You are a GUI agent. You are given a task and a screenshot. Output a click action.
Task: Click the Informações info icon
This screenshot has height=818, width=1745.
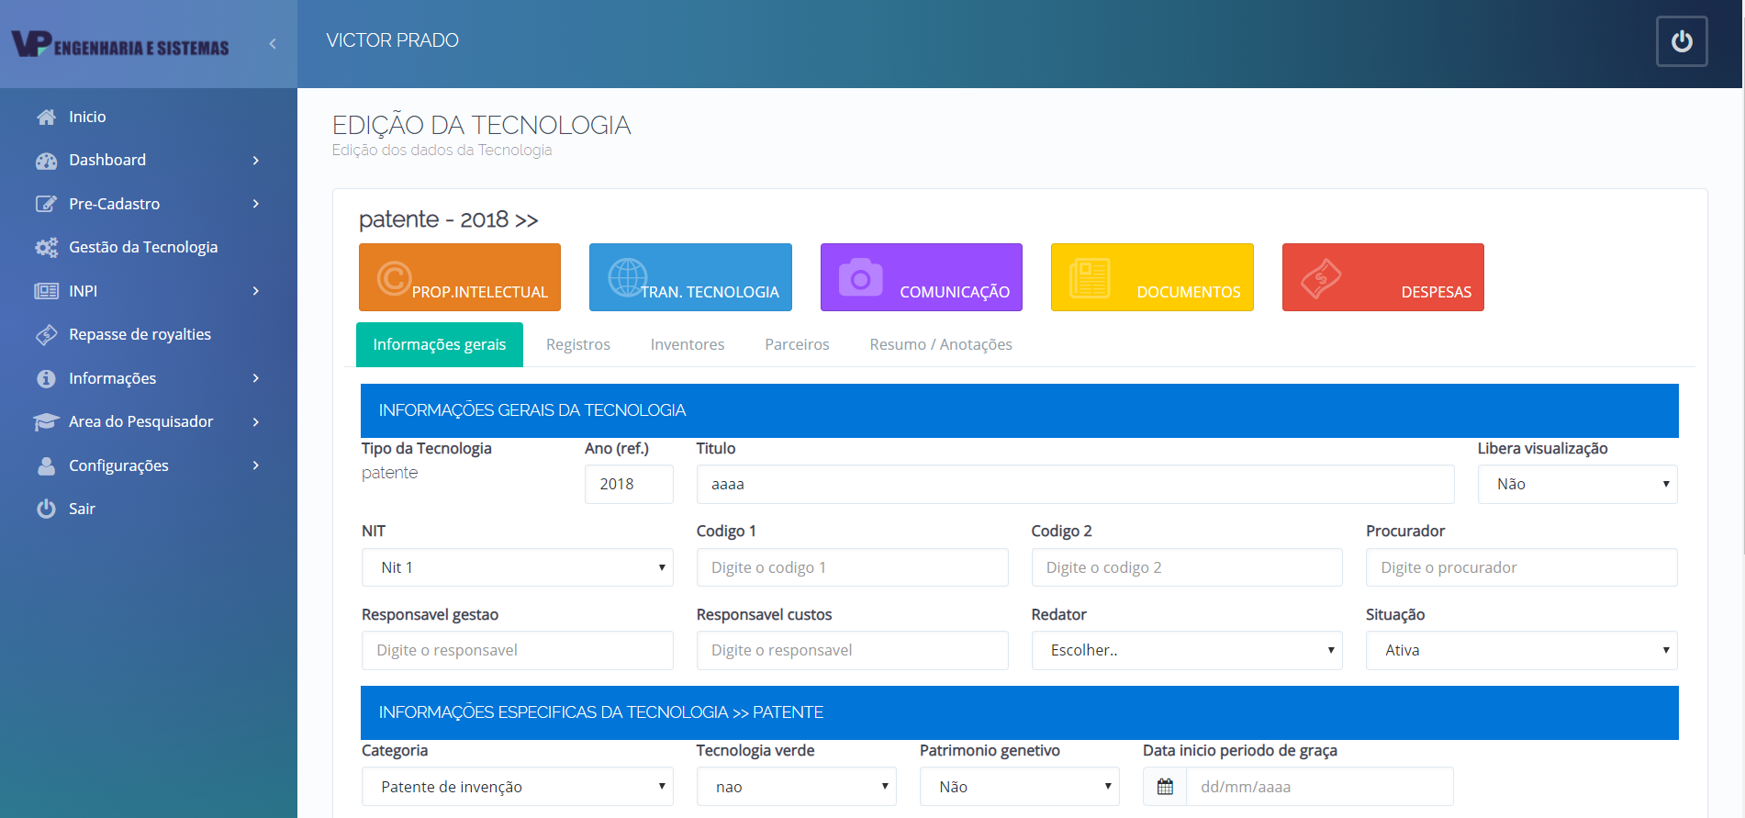click(x=46, y=378)
